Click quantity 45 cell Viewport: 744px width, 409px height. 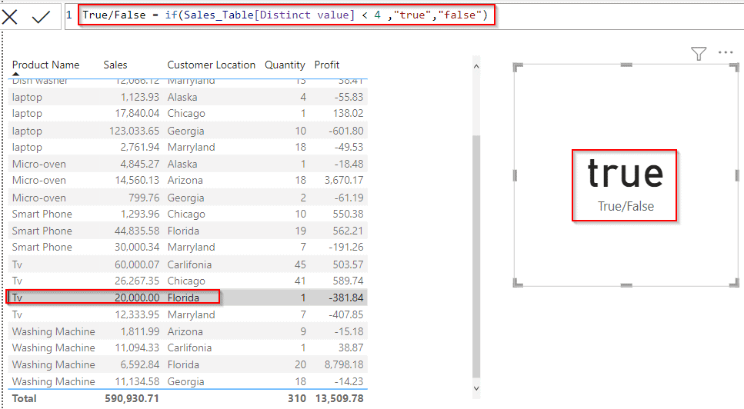tap(300, 264)
